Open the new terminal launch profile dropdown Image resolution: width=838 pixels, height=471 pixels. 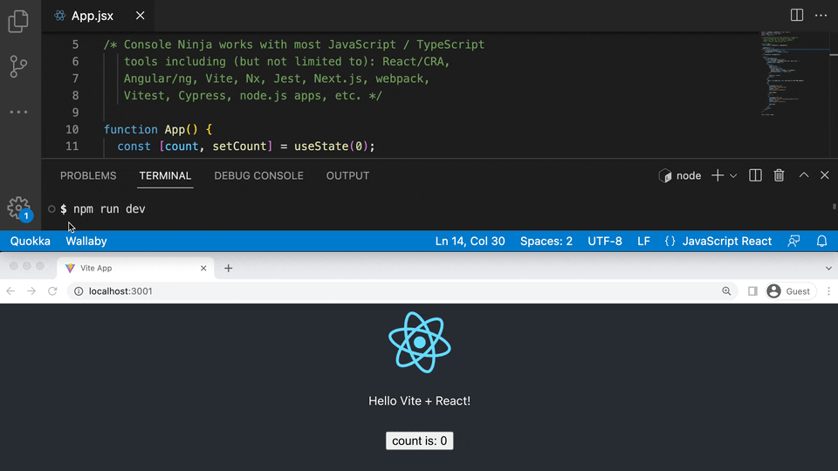click(x=733, y=176)
